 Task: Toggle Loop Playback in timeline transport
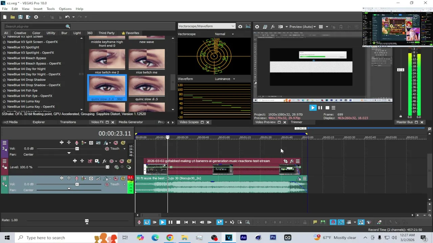[147, 222]
